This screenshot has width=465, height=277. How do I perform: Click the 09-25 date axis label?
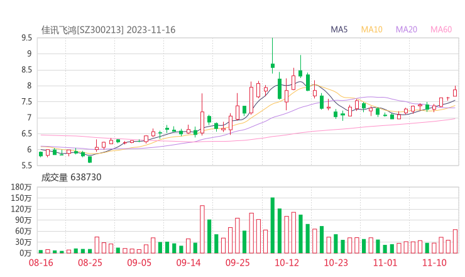pos(238,263)
